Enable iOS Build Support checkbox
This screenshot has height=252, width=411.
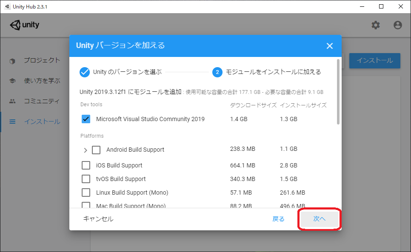(86, 165)
